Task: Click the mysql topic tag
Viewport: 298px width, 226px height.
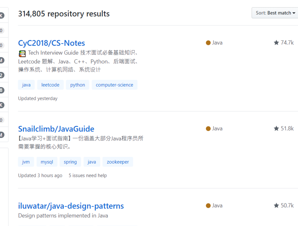Action: (47, 162)
